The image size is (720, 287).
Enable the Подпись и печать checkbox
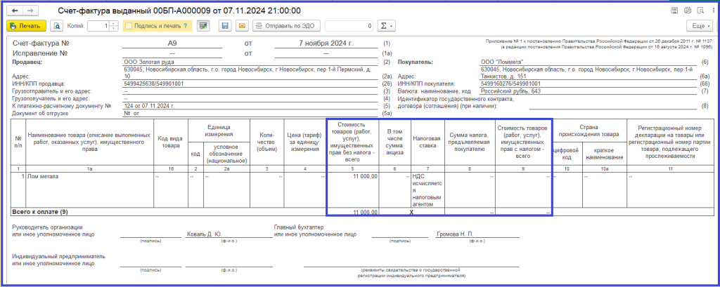pyautogui.click(x=129, y=26)
